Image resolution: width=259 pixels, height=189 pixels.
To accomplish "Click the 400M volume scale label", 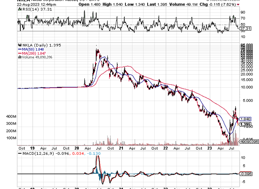I will 11,116.
